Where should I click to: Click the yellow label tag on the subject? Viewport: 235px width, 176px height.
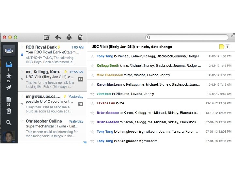pos(222,47)
